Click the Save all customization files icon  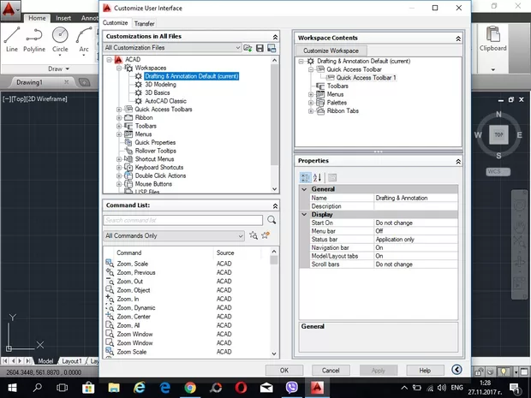[x=260, y=49]
